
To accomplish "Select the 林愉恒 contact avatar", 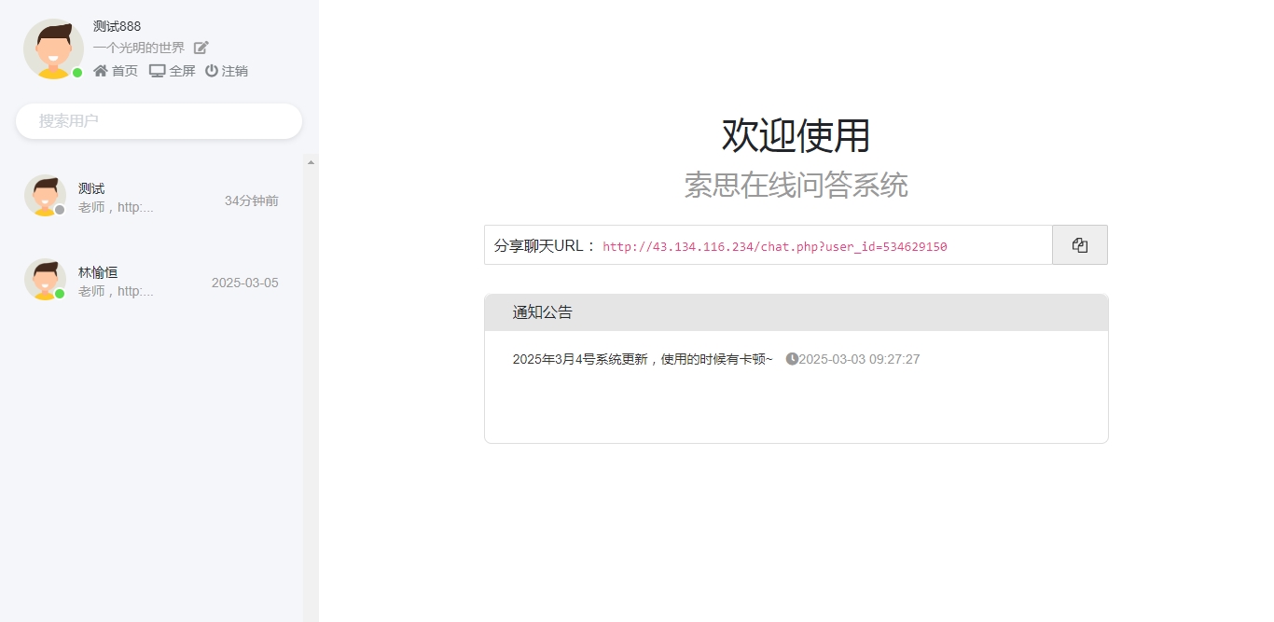I will [x=44, y=280].
